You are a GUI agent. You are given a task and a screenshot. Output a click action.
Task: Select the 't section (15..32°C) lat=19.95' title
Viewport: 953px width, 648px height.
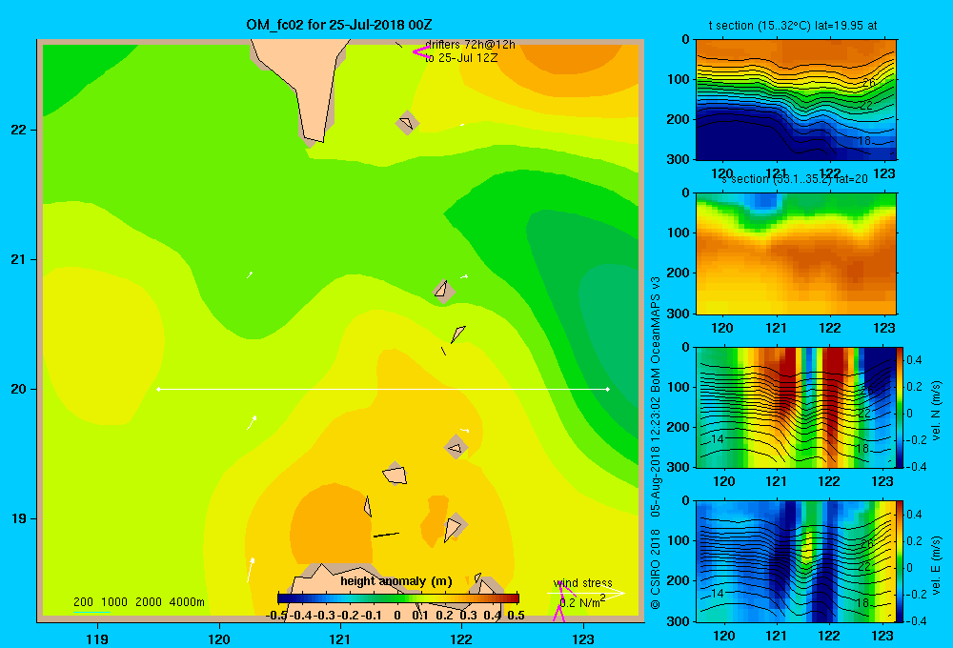coord(793,26)
